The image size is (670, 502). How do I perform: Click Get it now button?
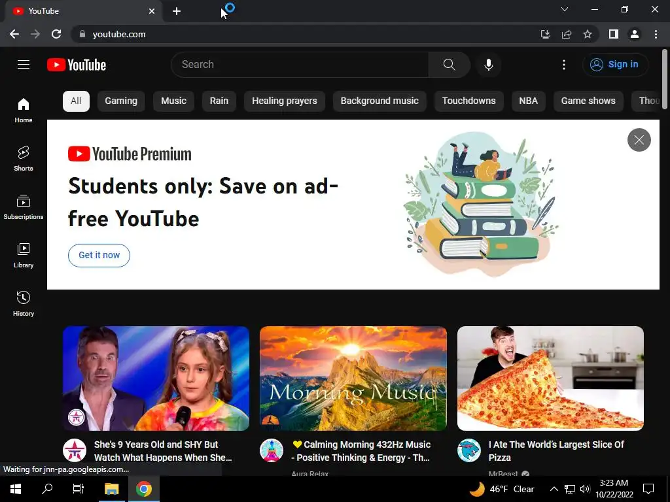pyautogui.click(x=99, y=256)
